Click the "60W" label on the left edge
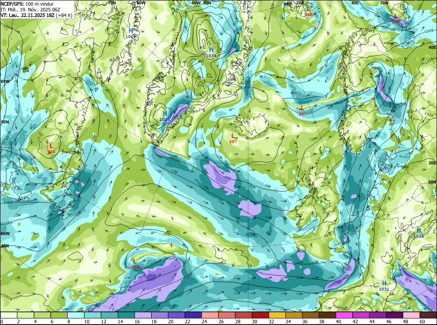Screen dimensions: 437x325 (5, 233)
